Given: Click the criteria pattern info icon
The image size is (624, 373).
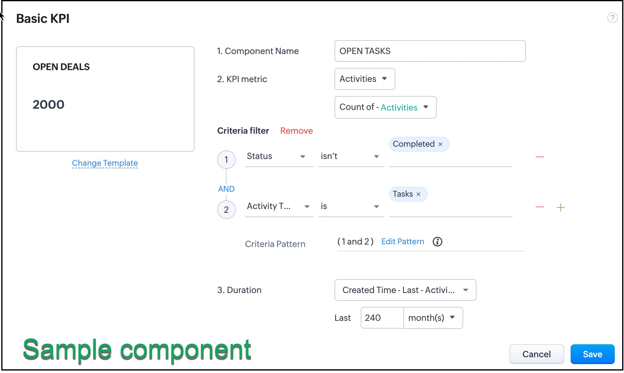Looking at the screenshot, I should coord(437,241).
